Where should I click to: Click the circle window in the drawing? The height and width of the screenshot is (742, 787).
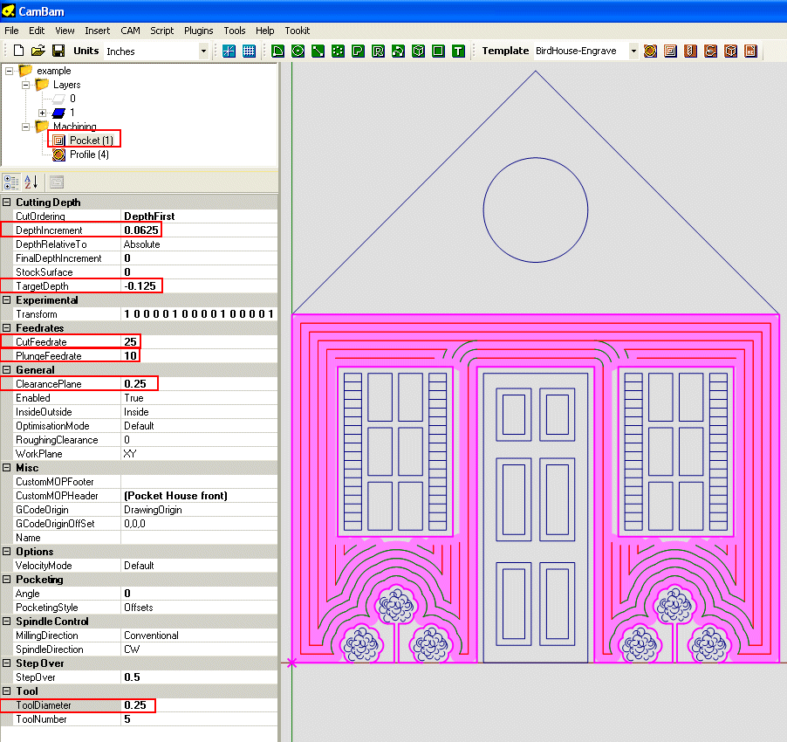point(535,210)
